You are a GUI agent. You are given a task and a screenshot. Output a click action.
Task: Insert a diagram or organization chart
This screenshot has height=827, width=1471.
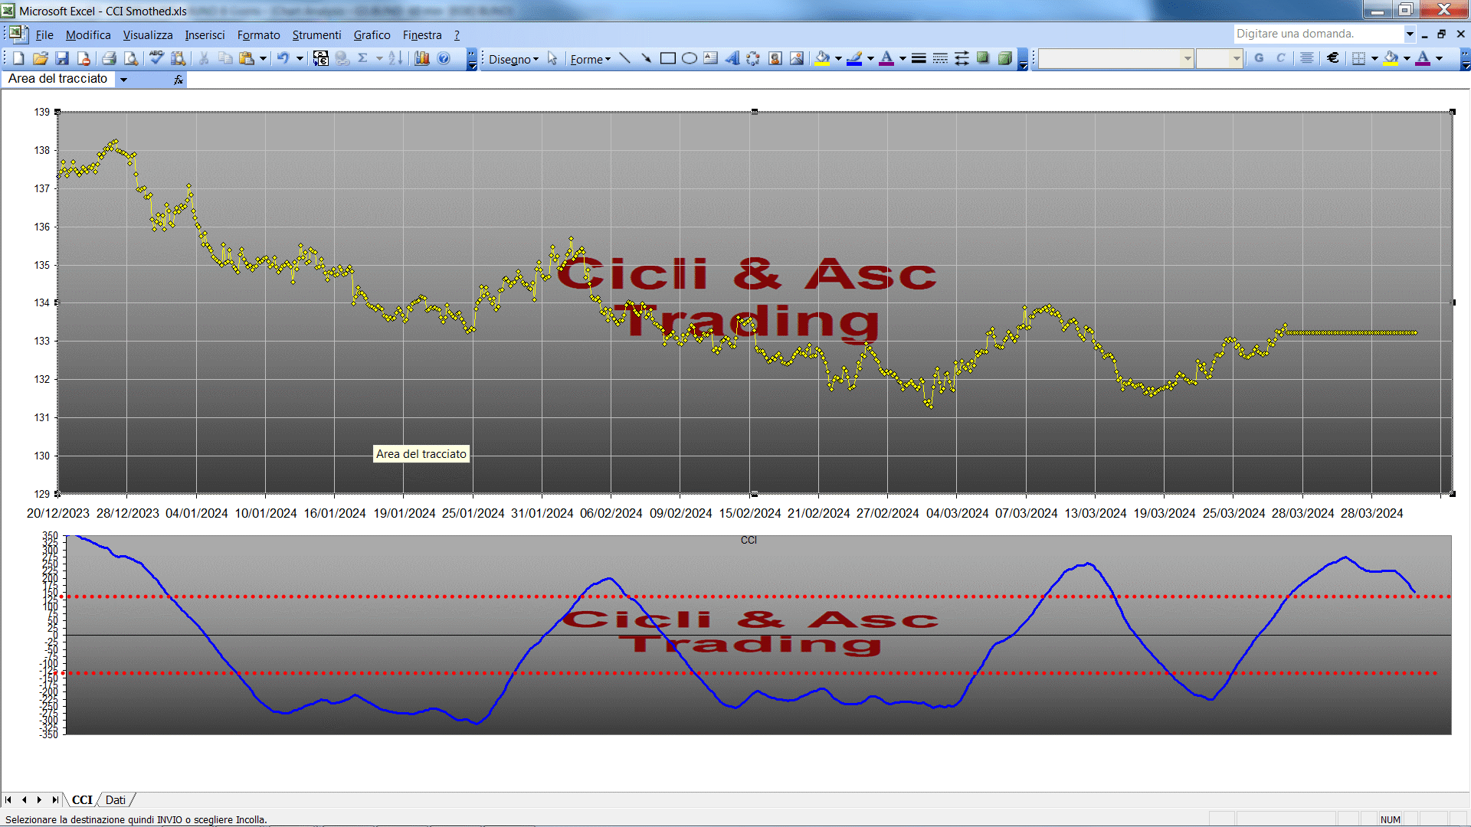click(x=754, y=58)
